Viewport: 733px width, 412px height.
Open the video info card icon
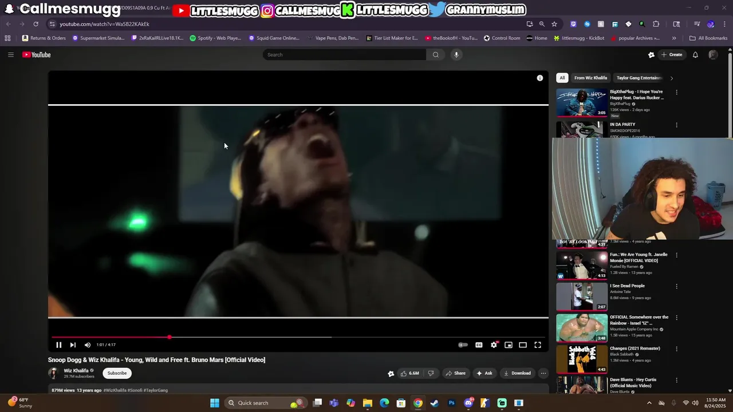tap(539, 78)
